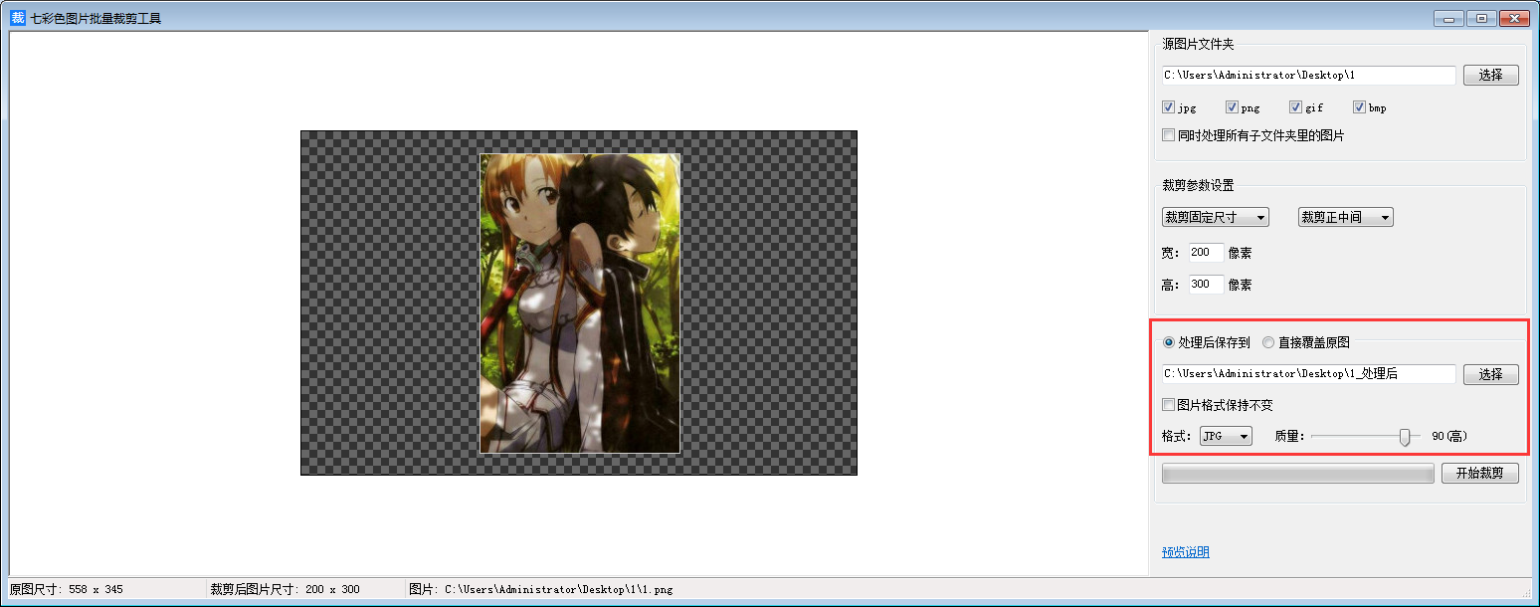
Task: Click the height 高 value field
Action: coord(1207,285)
